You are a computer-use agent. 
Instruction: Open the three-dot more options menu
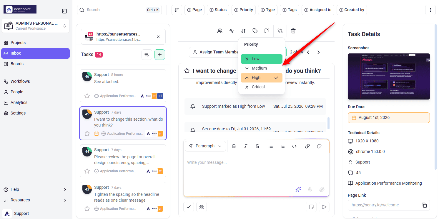(x=430, y=10)
